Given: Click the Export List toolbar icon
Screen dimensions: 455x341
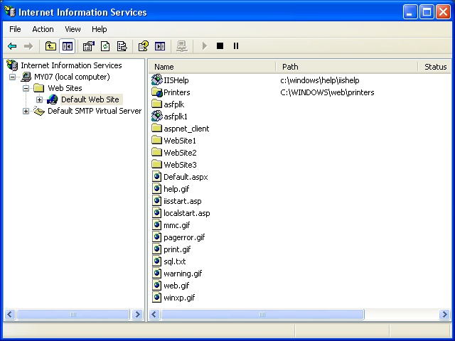Looking at the screenshot, I should click(122, 46).
